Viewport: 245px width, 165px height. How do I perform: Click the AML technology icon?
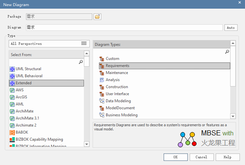(x=12, y=104)
